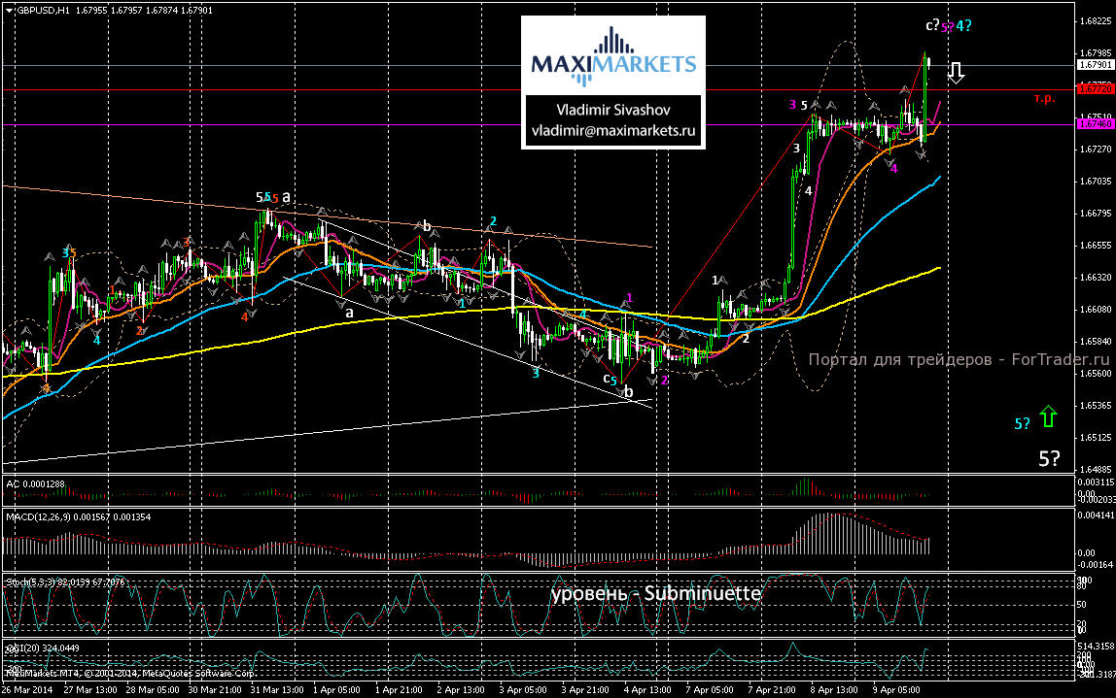Click the Vladimir Sivashov name text

[613, 110]
